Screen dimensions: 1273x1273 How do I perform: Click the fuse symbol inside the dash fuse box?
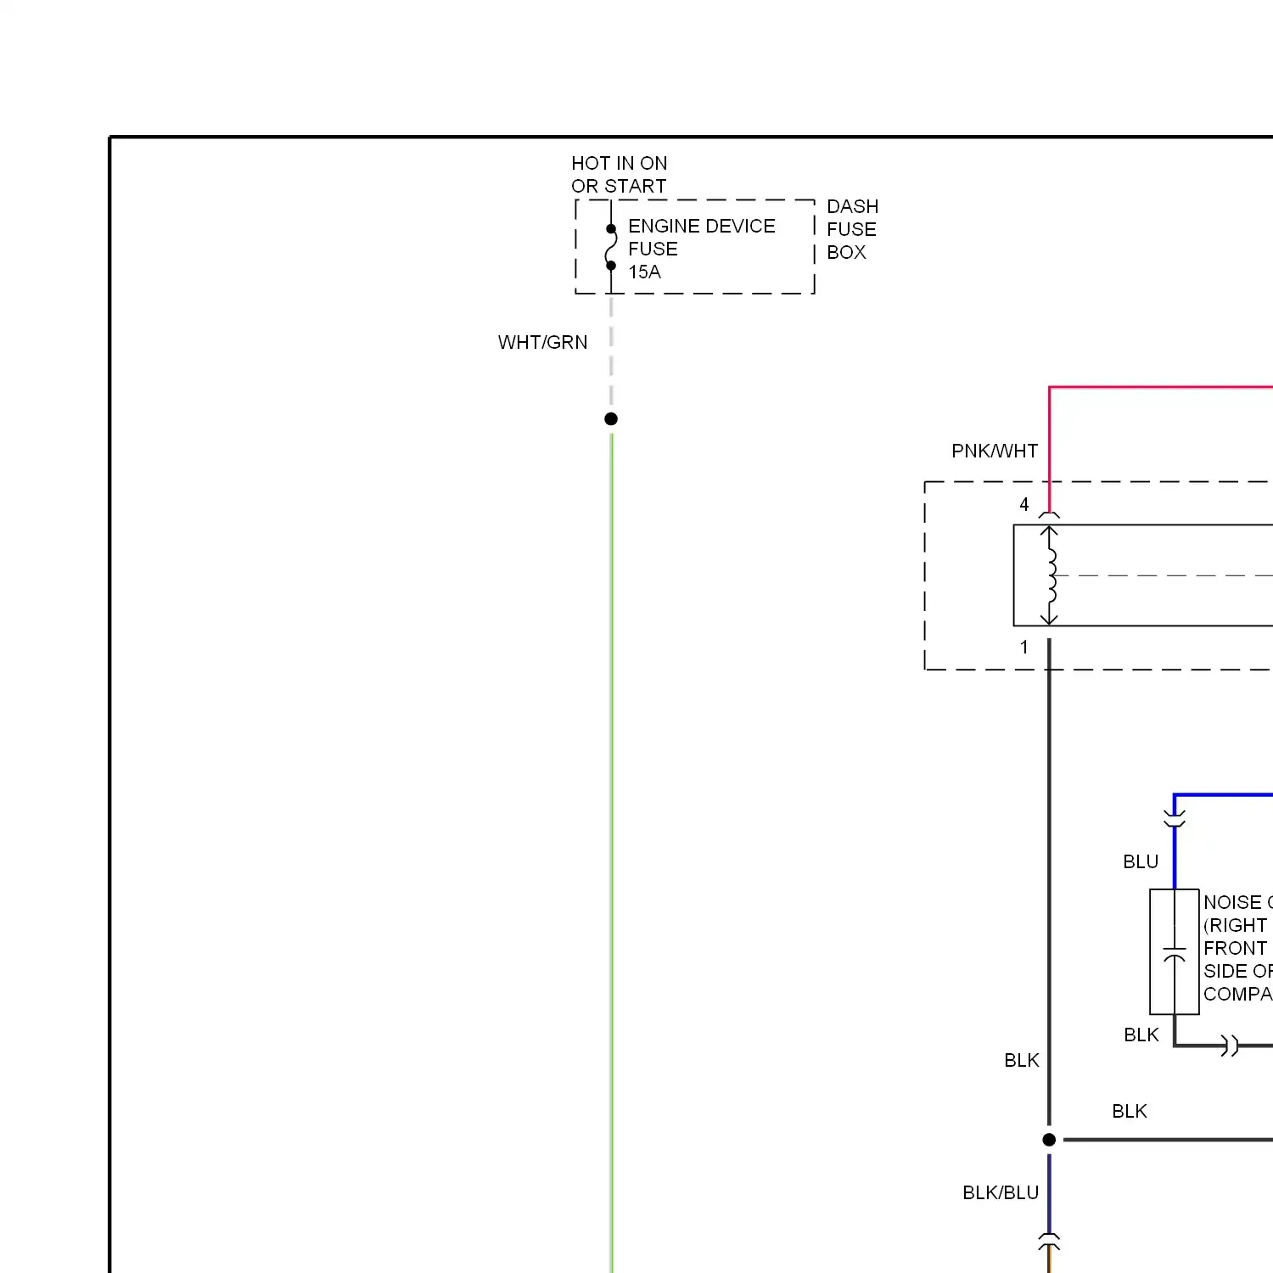pos(611,247)
